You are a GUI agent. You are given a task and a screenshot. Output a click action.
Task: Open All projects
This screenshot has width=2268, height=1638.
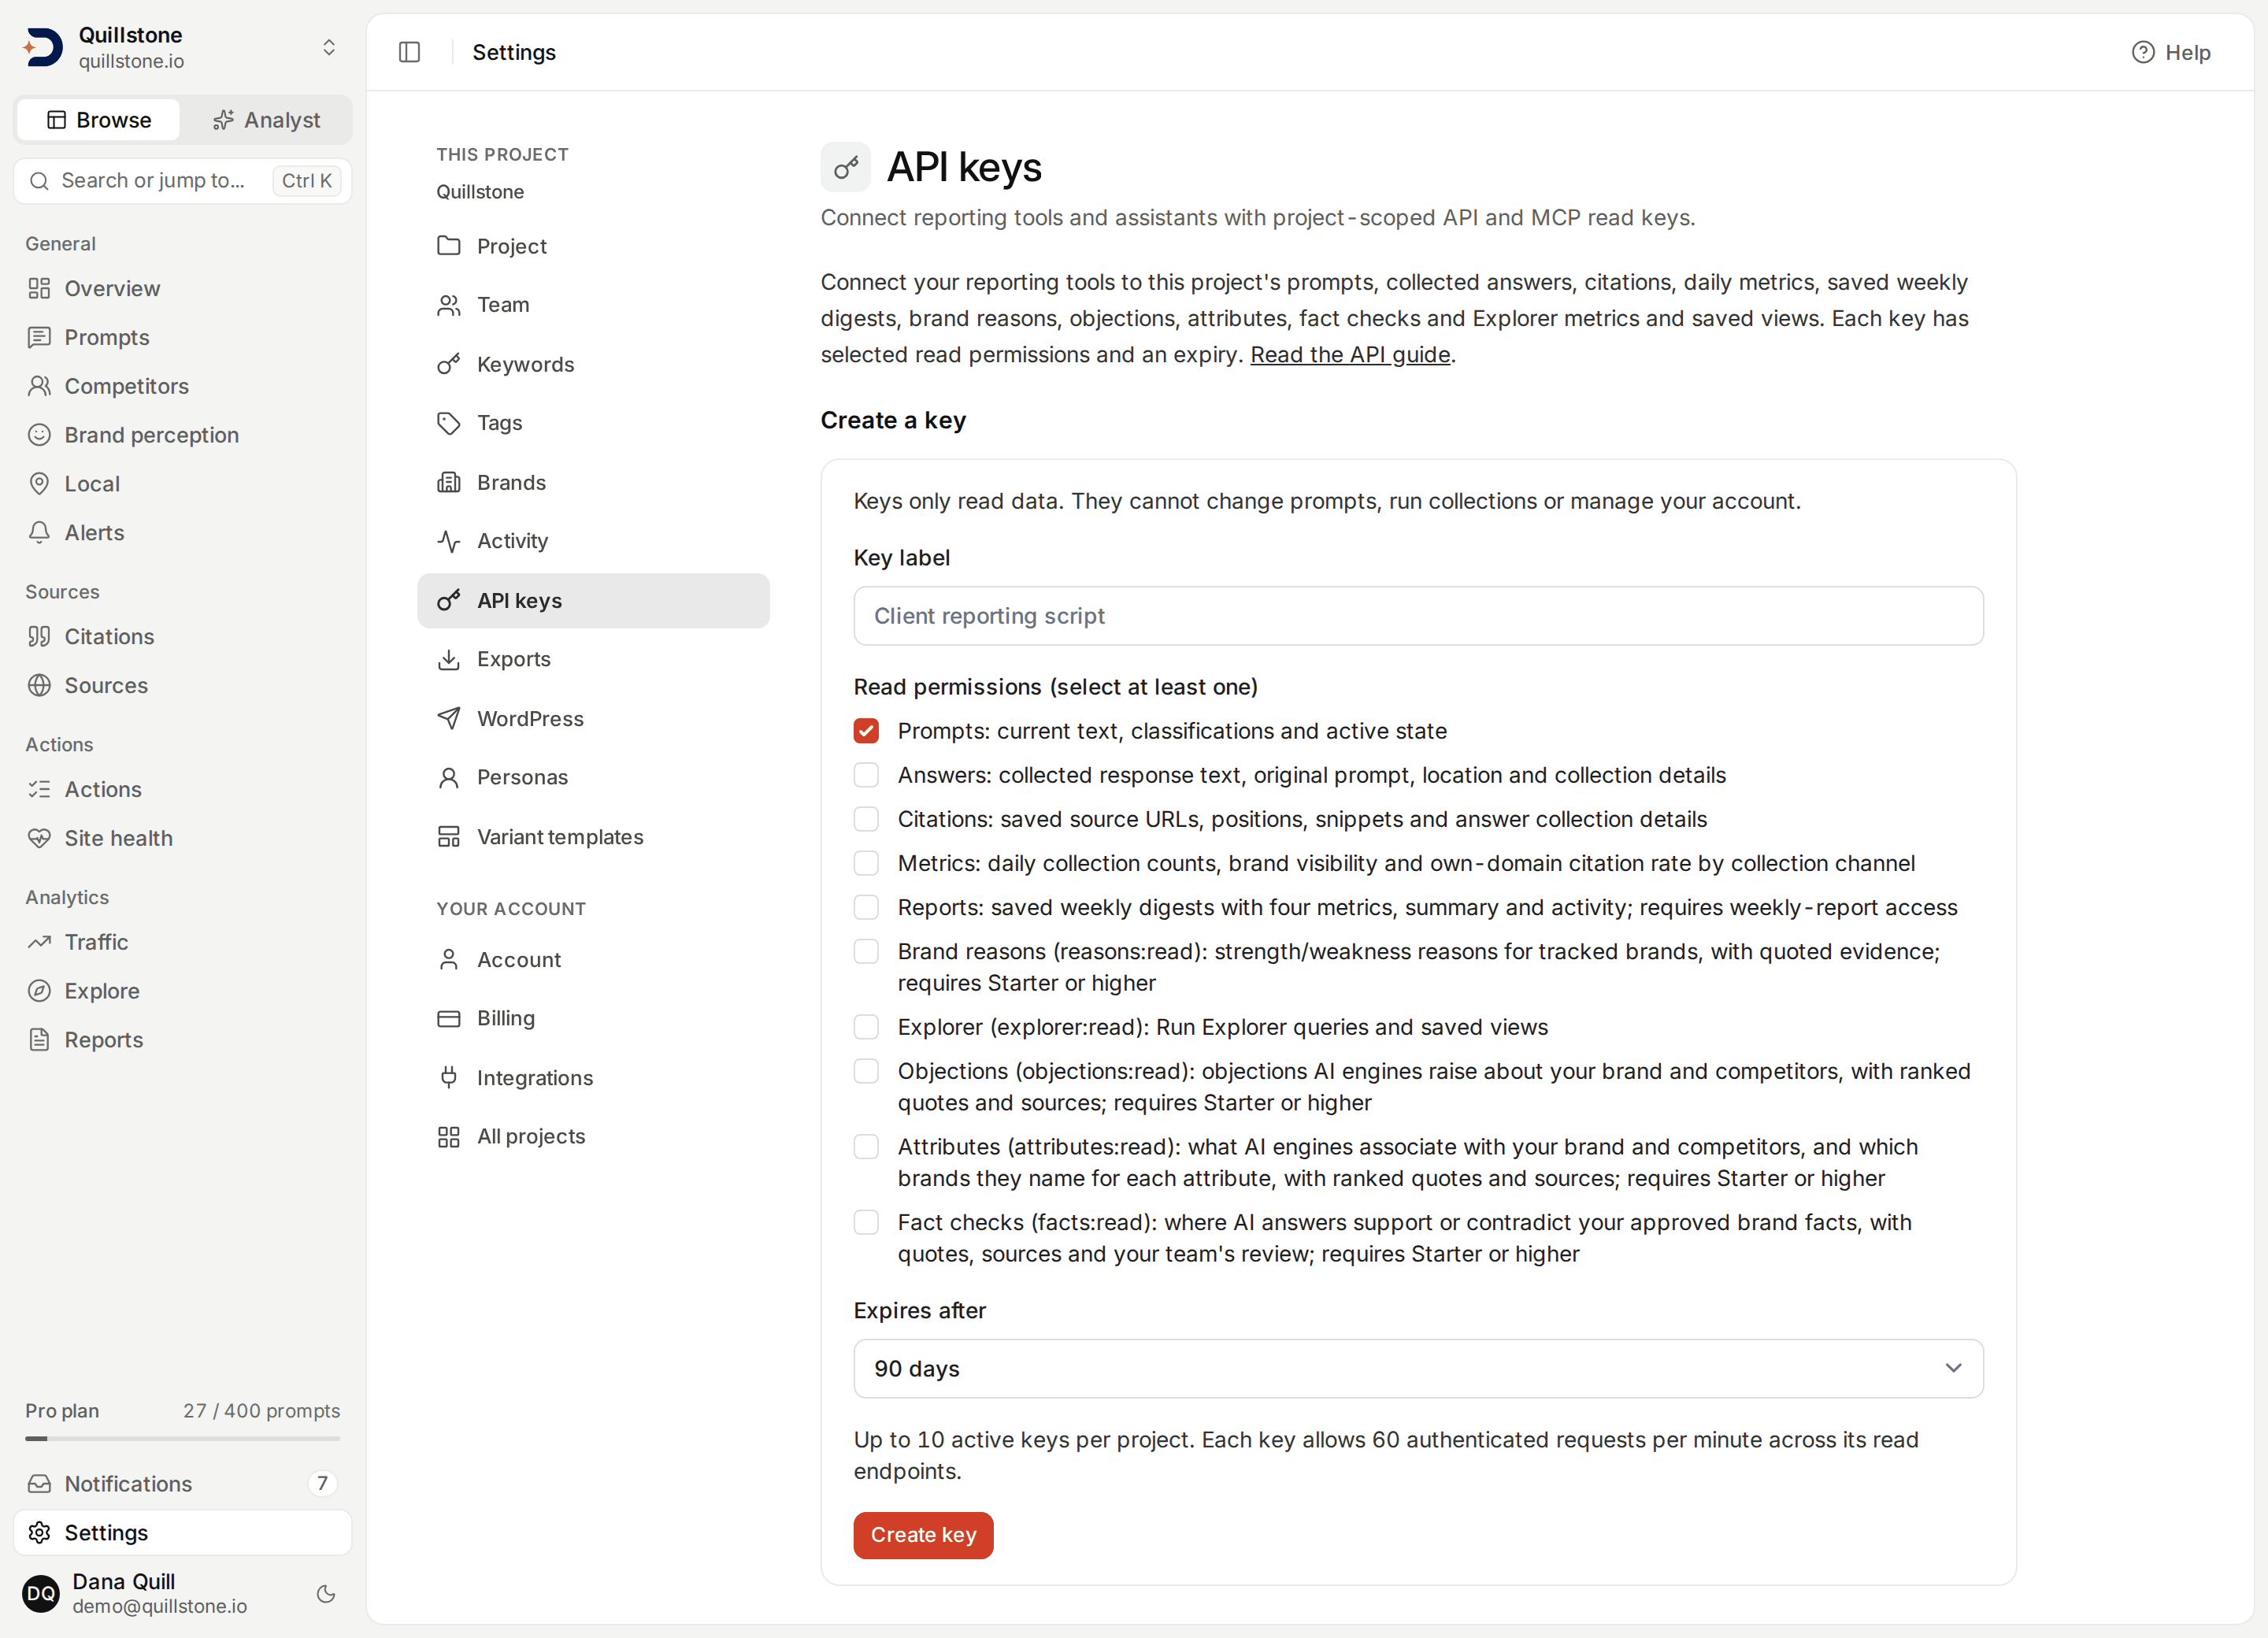click(x=593, y=1137)
